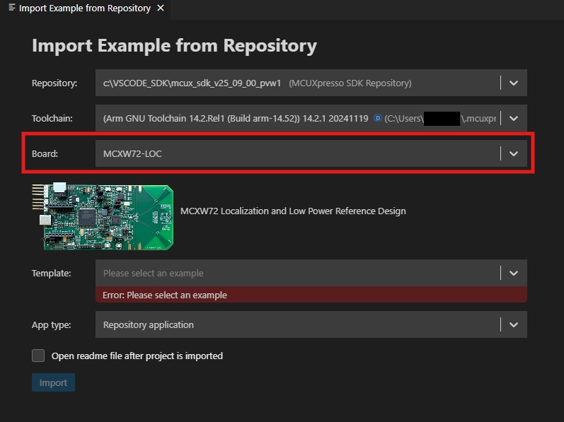Click the 'Template:' label
Screen dimensions: 564x422
tap(52, 273)
